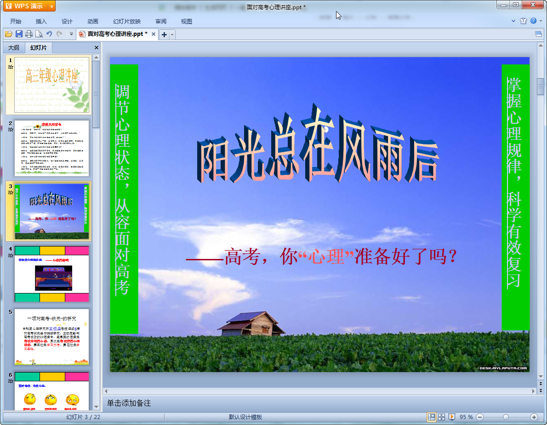Select slide 3 thumbnail 阳光总在风雨后
The height and width of the screenshot is (425, 547).
[51, 211]
